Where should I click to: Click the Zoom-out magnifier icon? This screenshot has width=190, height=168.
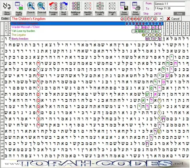click(x=42, y=6)
